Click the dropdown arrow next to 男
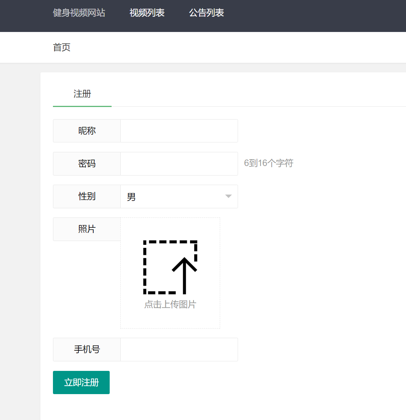Screen dimensions: 406x420 pyautogui.click(x=228, y=196)
